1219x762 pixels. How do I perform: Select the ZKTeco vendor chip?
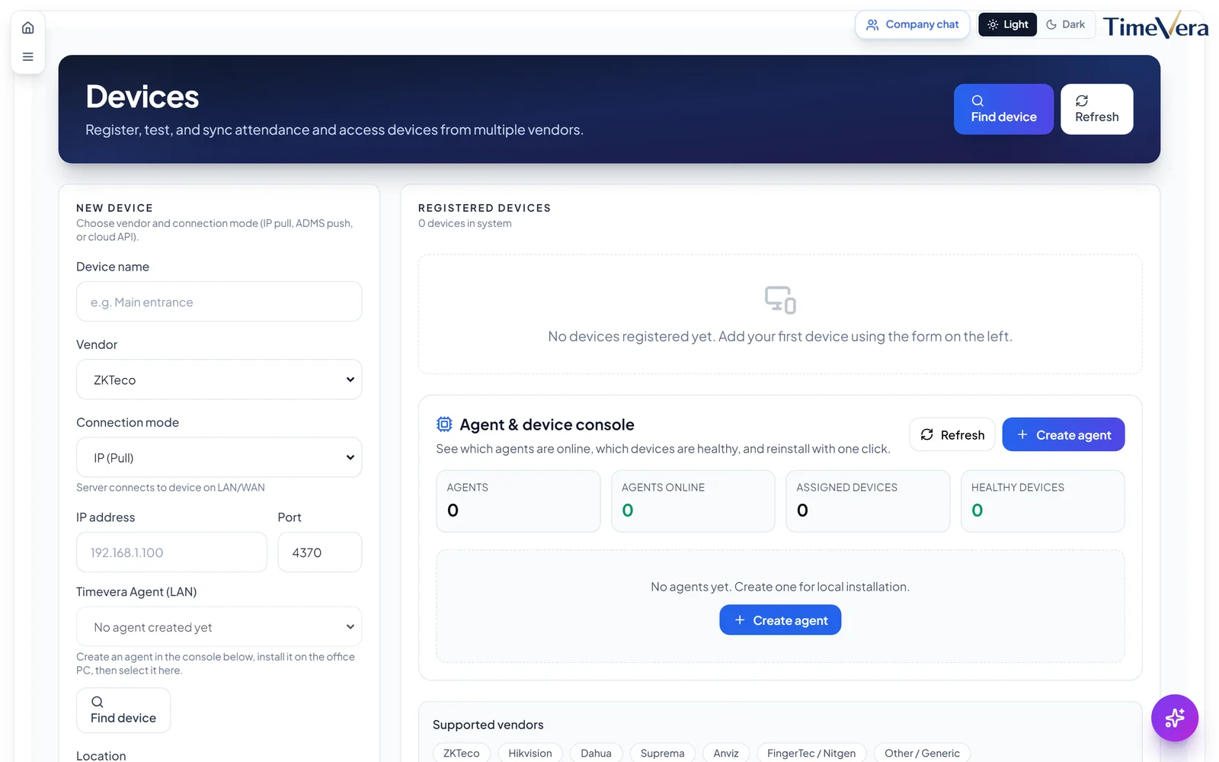point(462,753)
